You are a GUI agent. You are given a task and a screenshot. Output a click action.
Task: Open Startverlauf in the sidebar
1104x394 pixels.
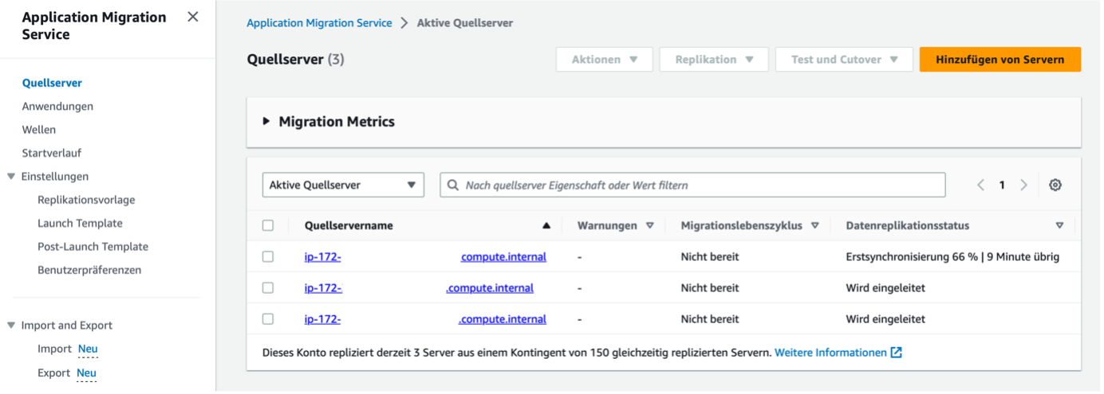52,153
